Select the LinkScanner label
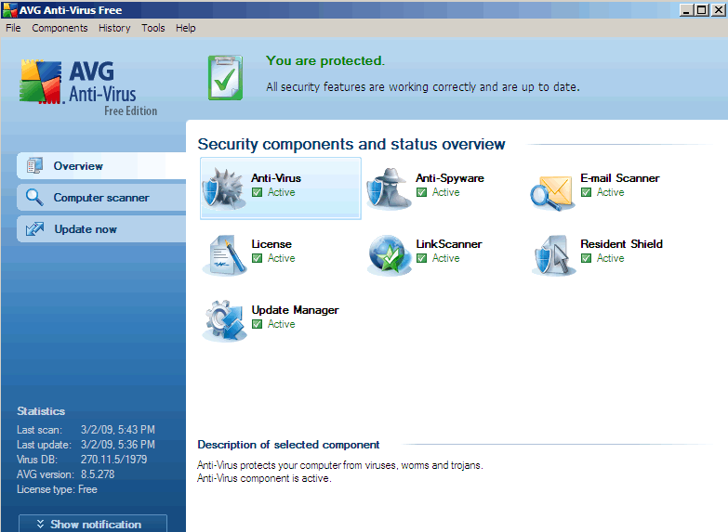Screen dimensions: 728x532 (x=448, y=244)
